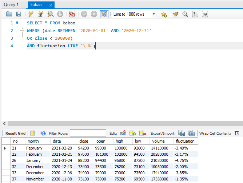Sort by low column header
The image size is (243, 183).
(141, 141)
